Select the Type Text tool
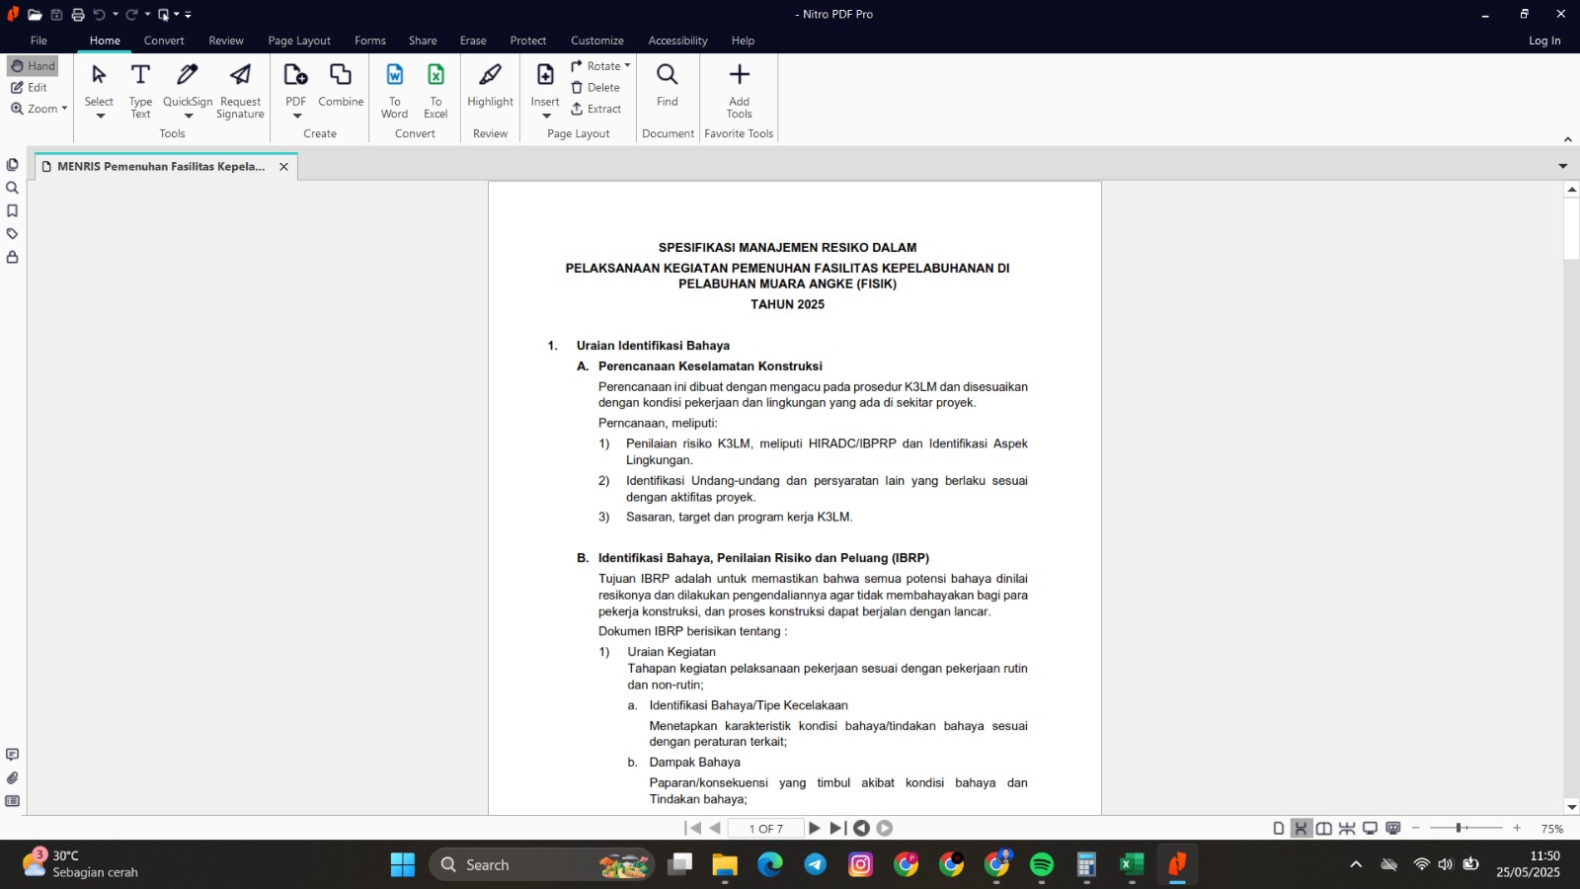The height and width of the screenshot is (889, 1580). click(x=140, y=89)
